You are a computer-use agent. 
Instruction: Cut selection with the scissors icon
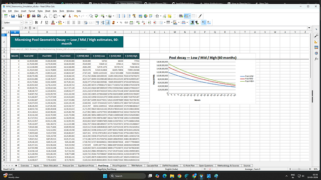[x=45, y=16]
